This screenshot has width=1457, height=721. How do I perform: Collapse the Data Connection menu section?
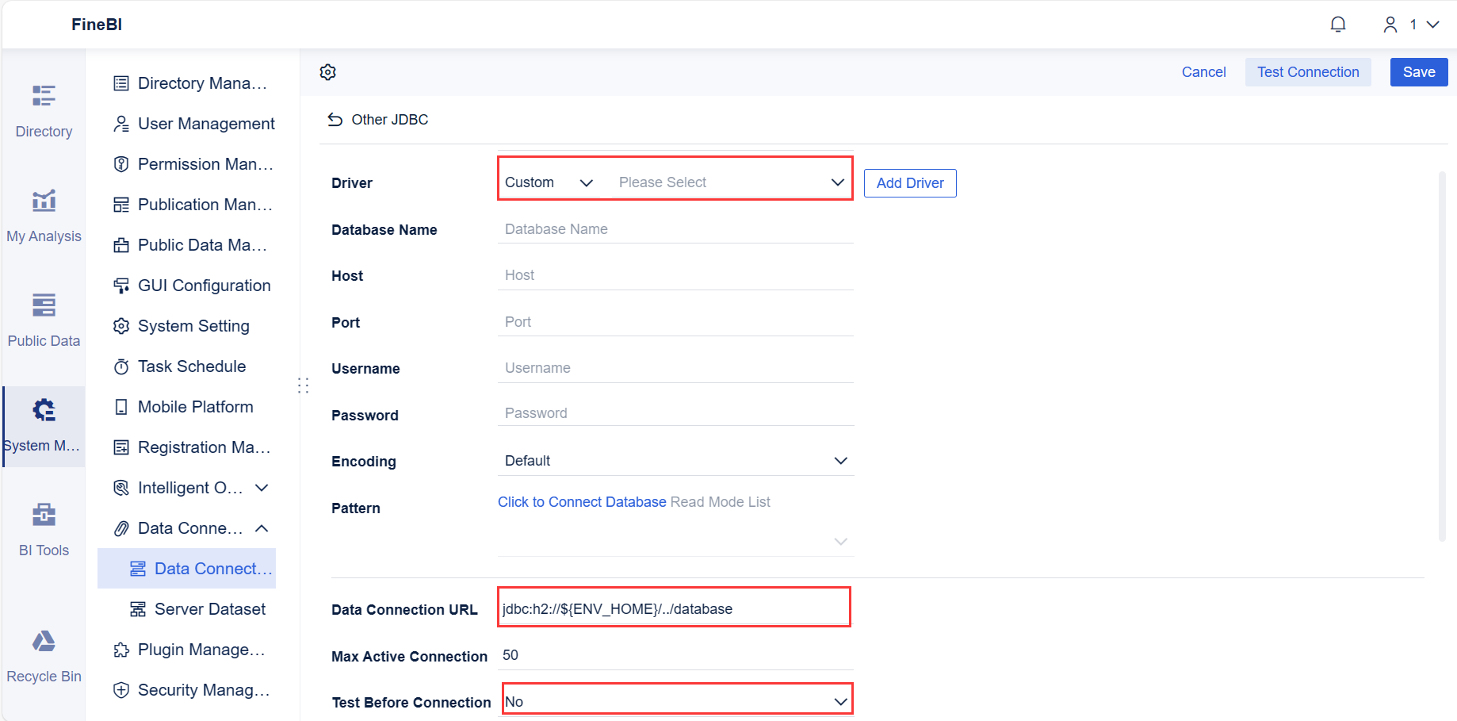click(262, 527)
